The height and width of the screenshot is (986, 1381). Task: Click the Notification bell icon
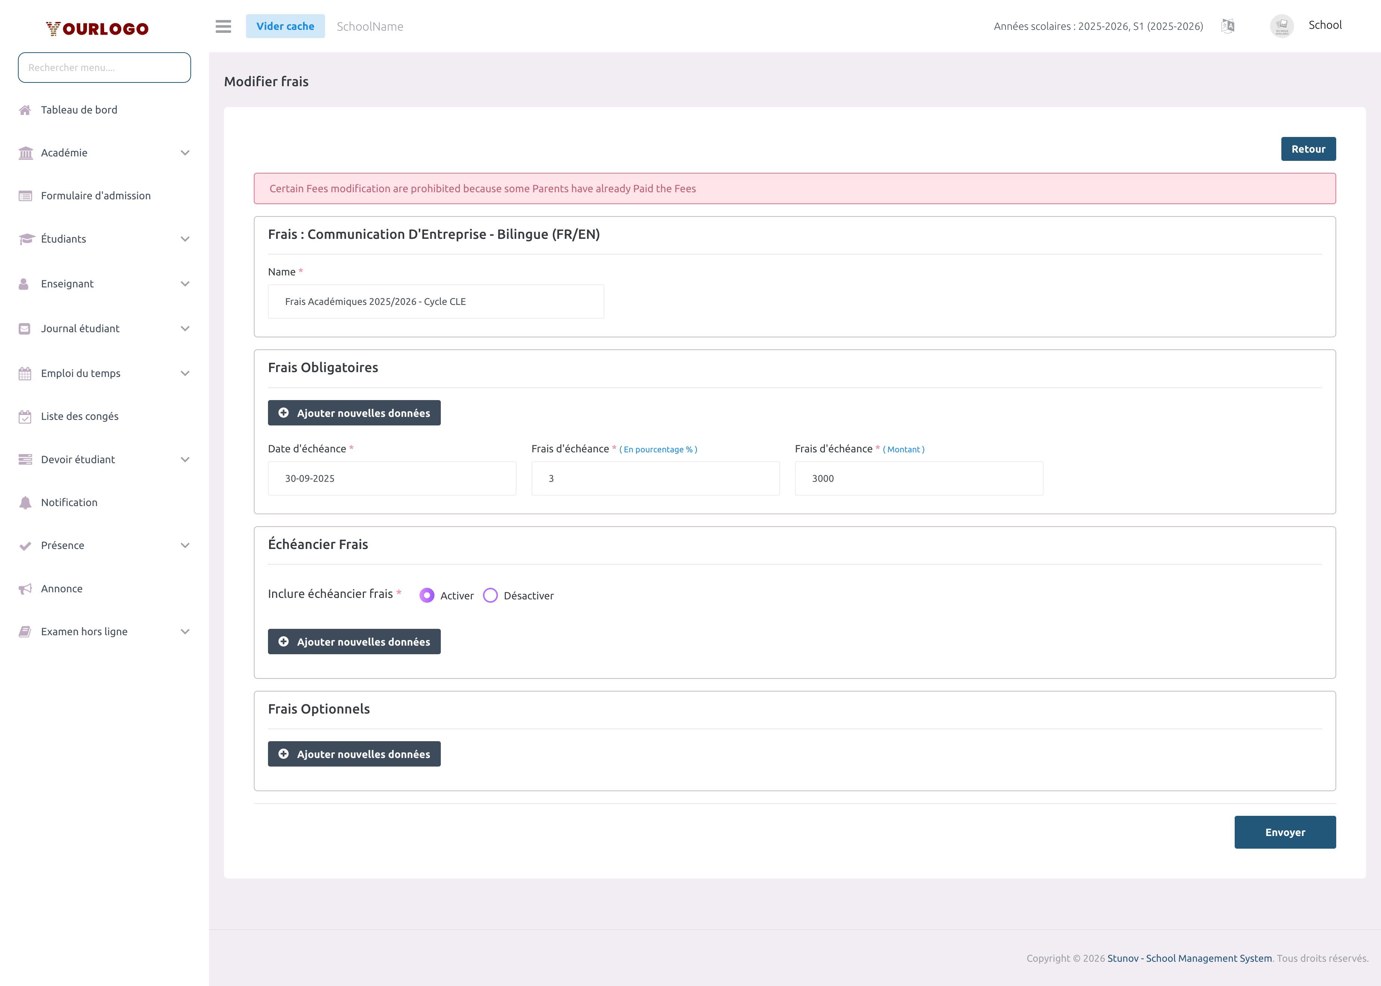[x=25, y=503]
